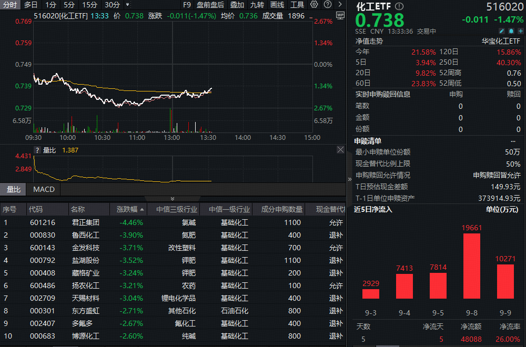Click the pencil edit icon near 交易中
Image resolution: width=526 pixels, height=347 pixels.
tap(502, 31)
